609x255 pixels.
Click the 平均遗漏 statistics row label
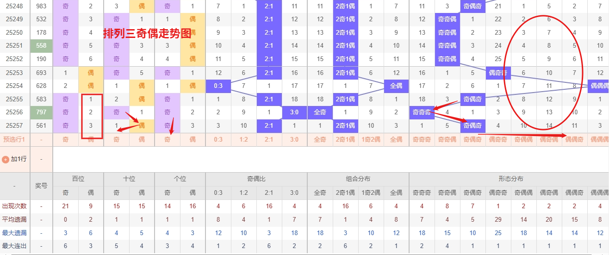(15, 219)
